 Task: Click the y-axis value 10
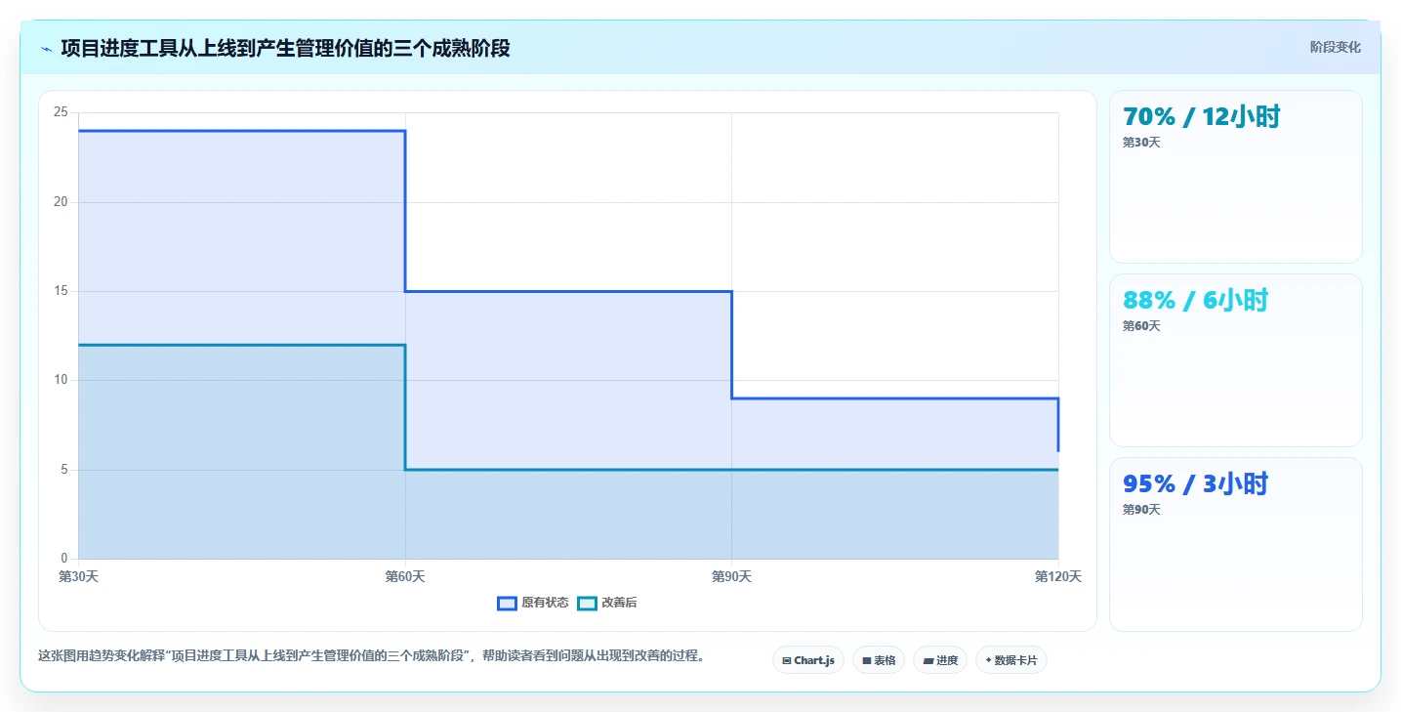point(61,380)
